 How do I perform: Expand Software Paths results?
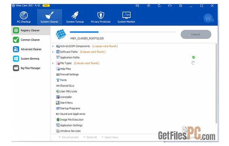click(53, 52)
